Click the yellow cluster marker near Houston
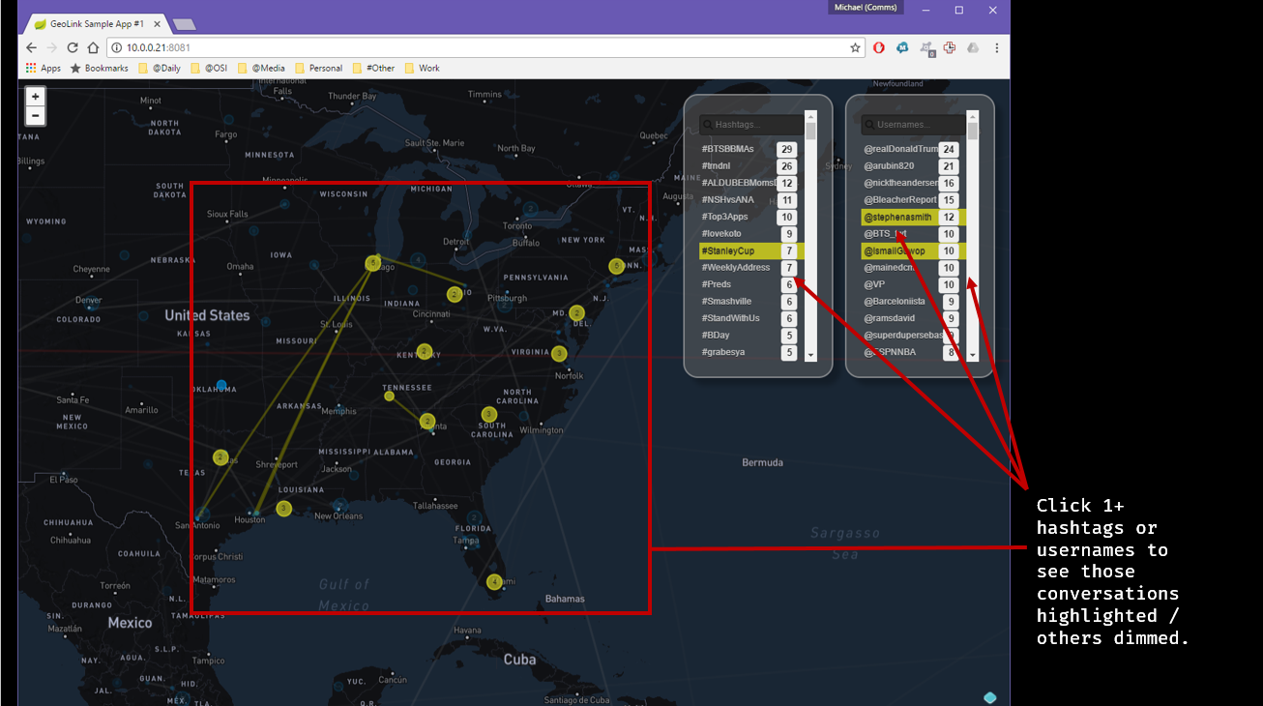 tap(283, 508)
